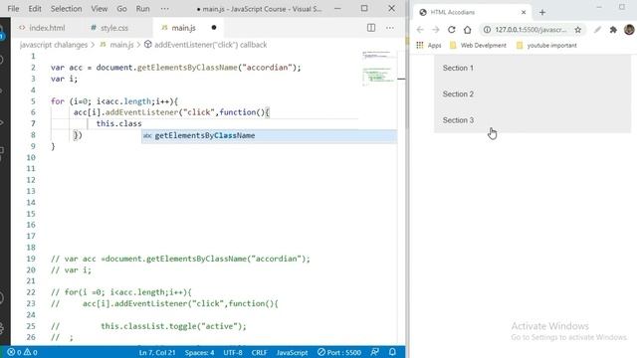Viewport: 637px width, 358px height.
Task: Bookmark this page with the star icon
Action: point(577,30)
